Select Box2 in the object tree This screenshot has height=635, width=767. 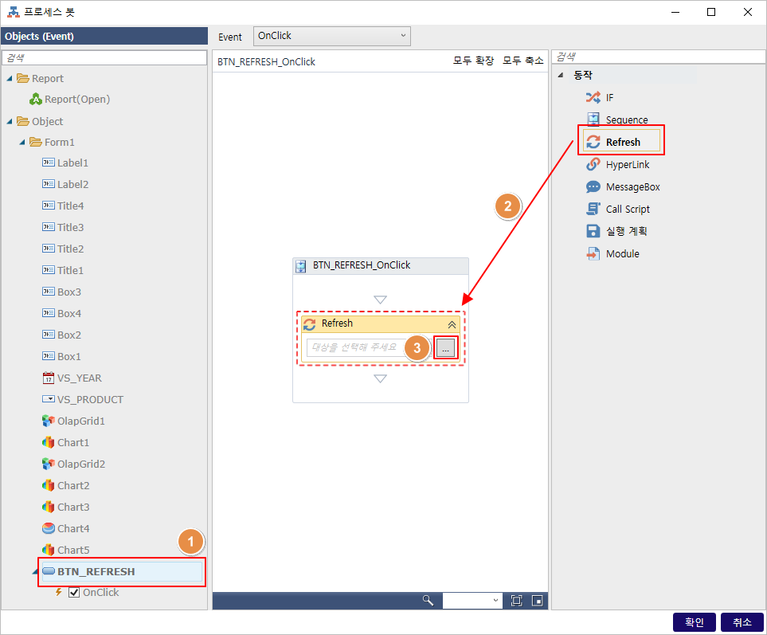[69, 335]
